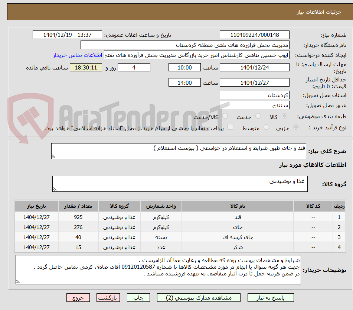Click the چای کیسه ای item cell

(238, 237)
